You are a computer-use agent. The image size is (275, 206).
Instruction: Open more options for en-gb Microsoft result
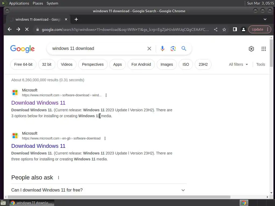pos(105,138)
